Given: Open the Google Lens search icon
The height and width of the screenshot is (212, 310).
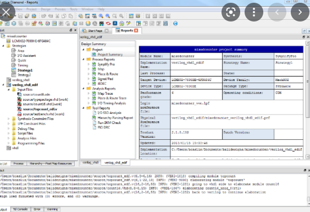Looking at the screenshot, I should coord(231,12).
